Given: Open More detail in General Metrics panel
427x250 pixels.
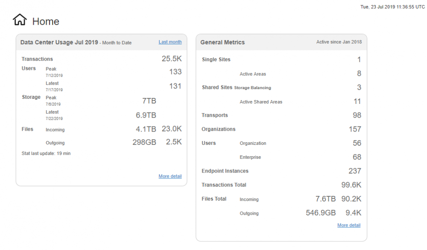Looking at the screenshot, I should pos(349,225).
